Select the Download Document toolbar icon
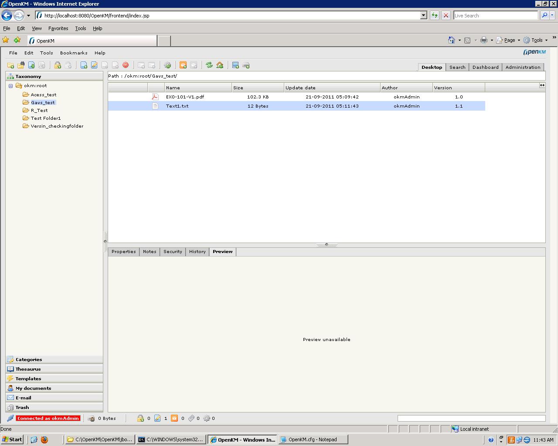Viewport: 558px width, 446px height. 31,65
